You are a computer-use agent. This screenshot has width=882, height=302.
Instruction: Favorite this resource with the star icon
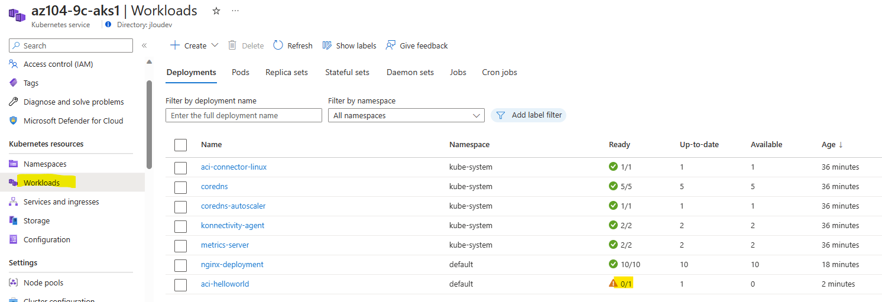tap(216, 11)
